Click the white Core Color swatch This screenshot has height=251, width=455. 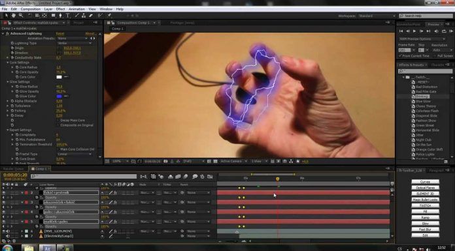point(59,77)
